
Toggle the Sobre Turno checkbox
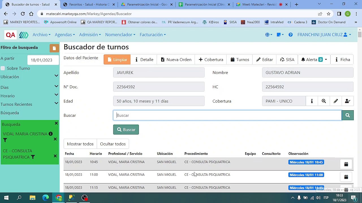pos(3,68)
